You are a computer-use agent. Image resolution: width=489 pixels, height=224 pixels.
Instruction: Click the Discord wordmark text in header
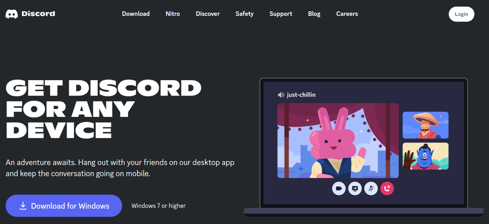coord(38,14)
